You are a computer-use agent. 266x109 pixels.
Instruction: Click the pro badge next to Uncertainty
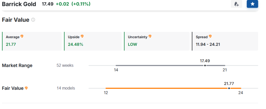(150, 36)
